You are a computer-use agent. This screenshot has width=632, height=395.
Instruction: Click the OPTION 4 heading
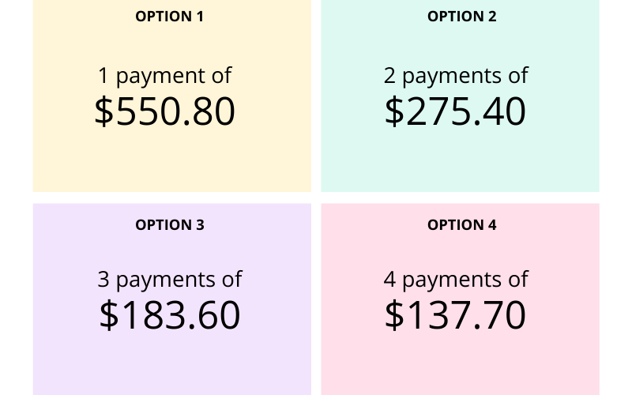click(461, 225)
